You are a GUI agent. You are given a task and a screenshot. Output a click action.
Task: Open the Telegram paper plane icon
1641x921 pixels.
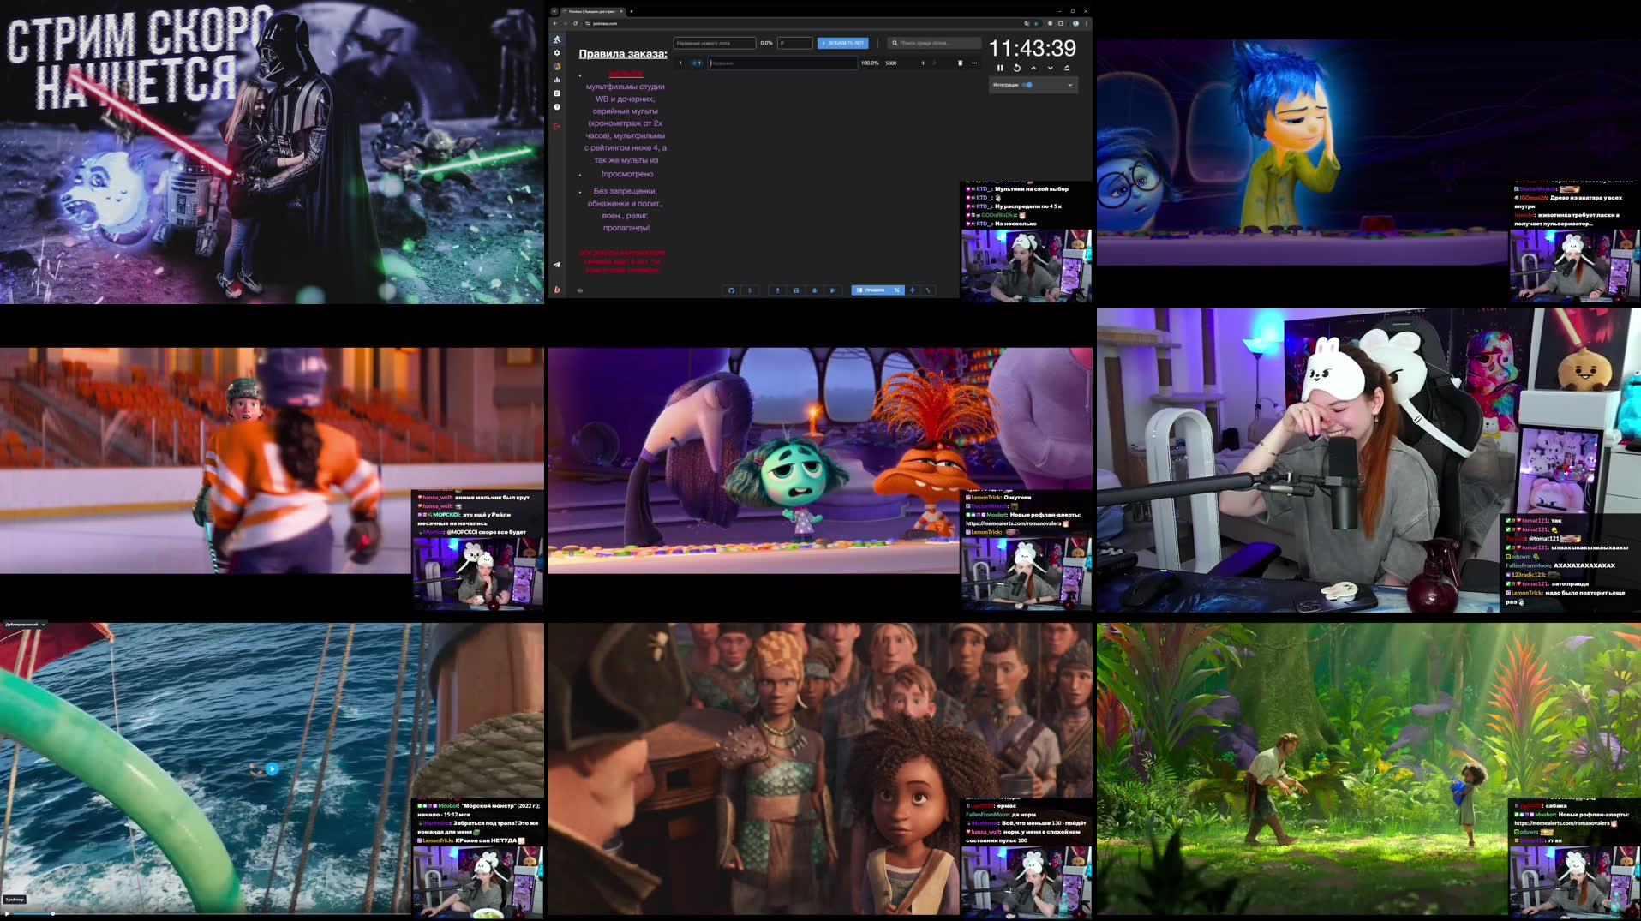(x=557, y=265)
